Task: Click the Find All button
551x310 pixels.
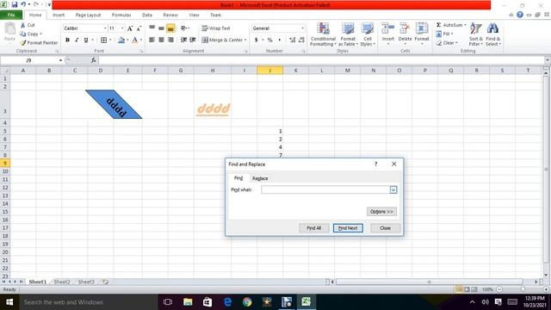Action: pos(313,228)
